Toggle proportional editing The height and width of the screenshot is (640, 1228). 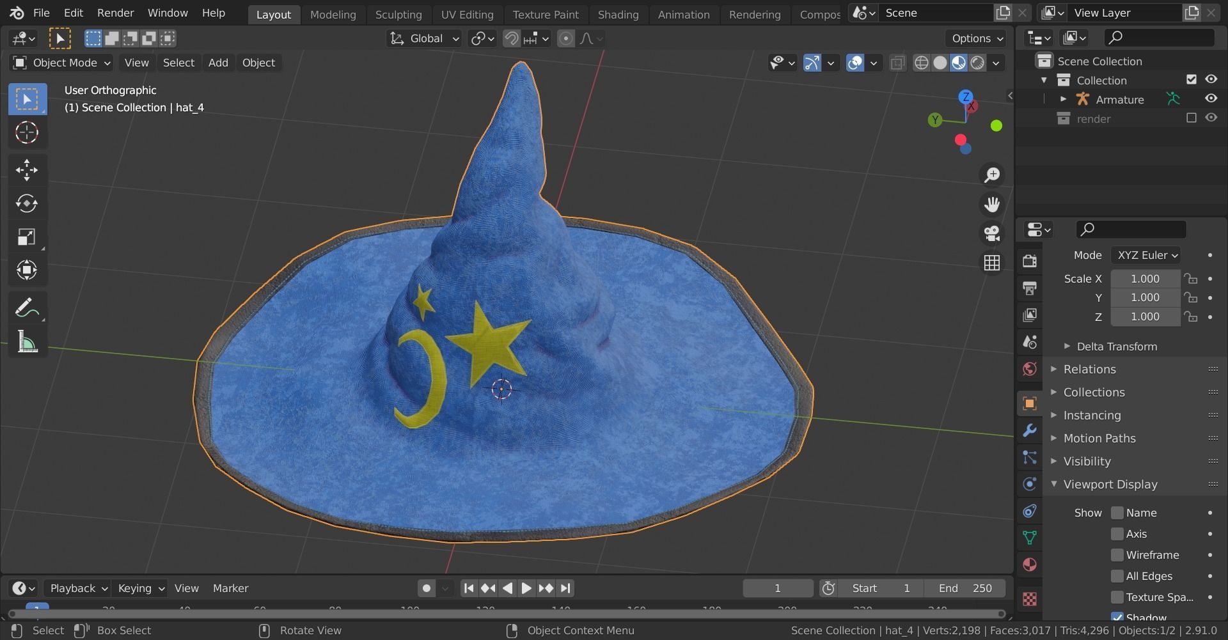tap(565, 38)
